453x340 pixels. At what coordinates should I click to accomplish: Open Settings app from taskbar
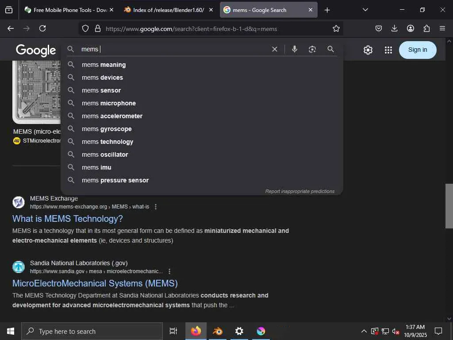(239, 331)
